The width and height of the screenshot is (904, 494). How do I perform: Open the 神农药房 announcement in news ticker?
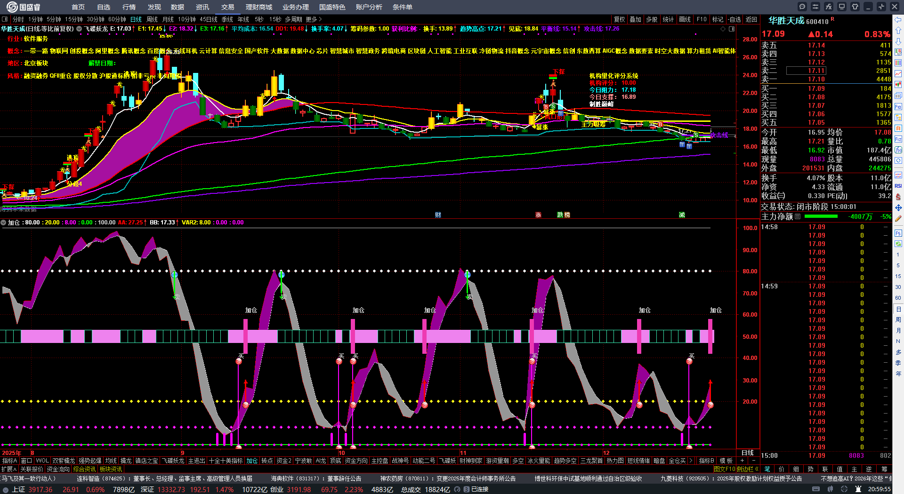click(x=448, y=478)
